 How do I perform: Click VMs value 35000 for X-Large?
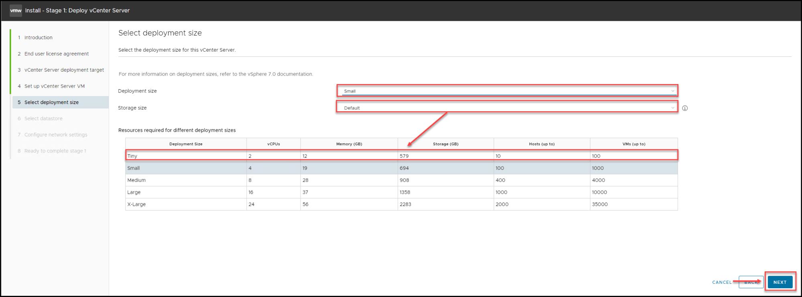[x=600, y=204]
